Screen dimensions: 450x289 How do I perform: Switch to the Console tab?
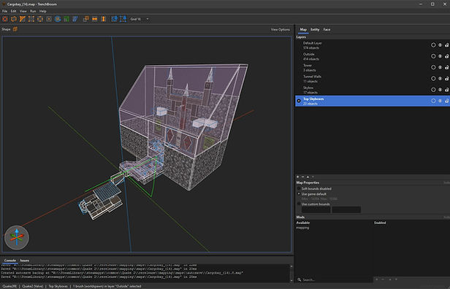pos(10,261)
